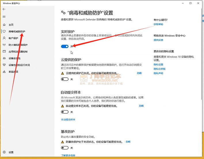Open the 隐私仪表板 link
Image resolution: width=204 pixels, height=159 pixels.
tap(159, 69)
